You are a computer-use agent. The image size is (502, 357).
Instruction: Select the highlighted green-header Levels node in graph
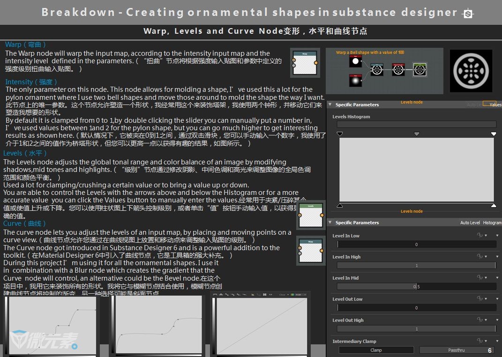click(x=420, y=69)
